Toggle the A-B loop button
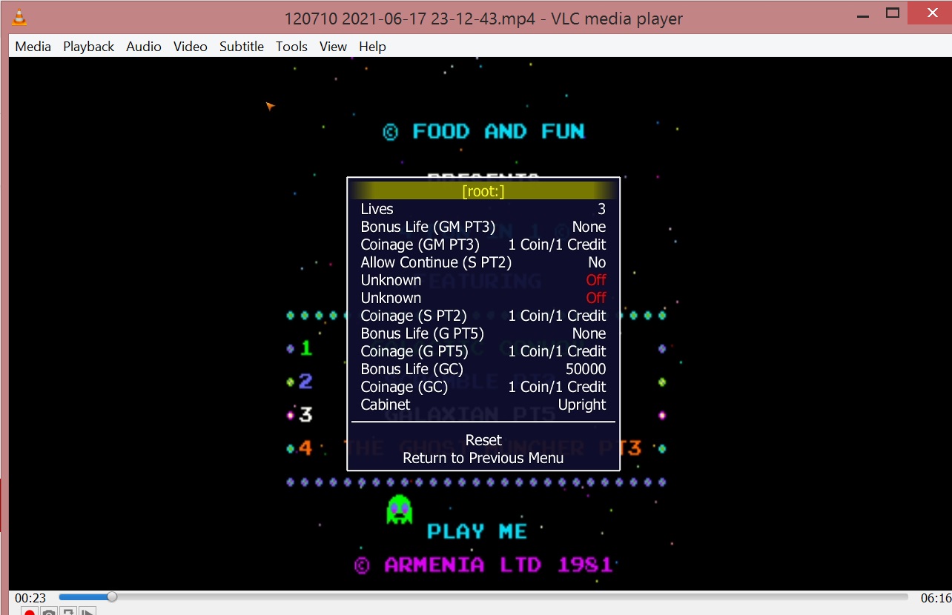The width and height of the screenshot is (952, 615). (67, 611)
